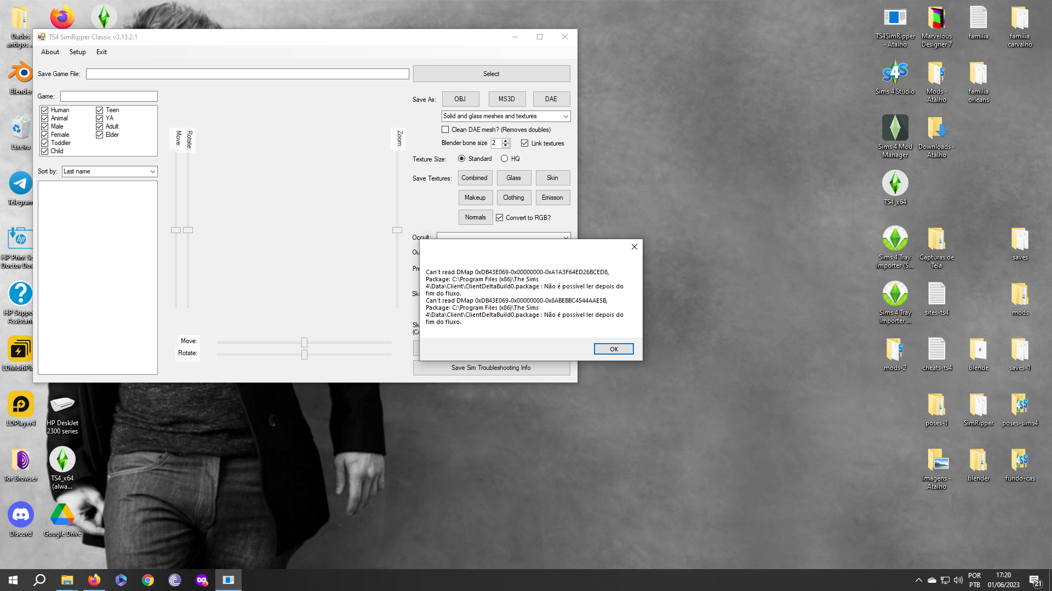Select the HQ texture size option
1052x591 pixels.
click(x=504, y=159)
